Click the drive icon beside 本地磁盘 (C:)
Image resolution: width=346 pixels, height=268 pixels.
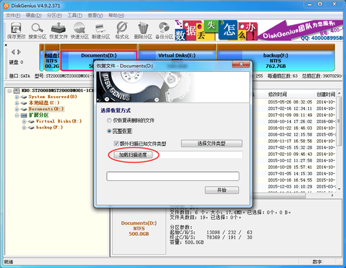pos(24,103)
